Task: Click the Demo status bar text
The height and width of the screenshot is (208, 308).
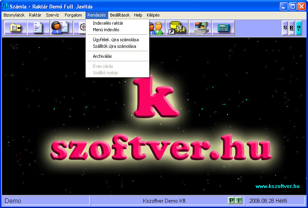Action: tap(13, 201)
